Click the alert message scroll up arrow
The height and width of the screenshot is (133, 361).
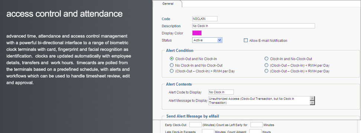(312, 98)
